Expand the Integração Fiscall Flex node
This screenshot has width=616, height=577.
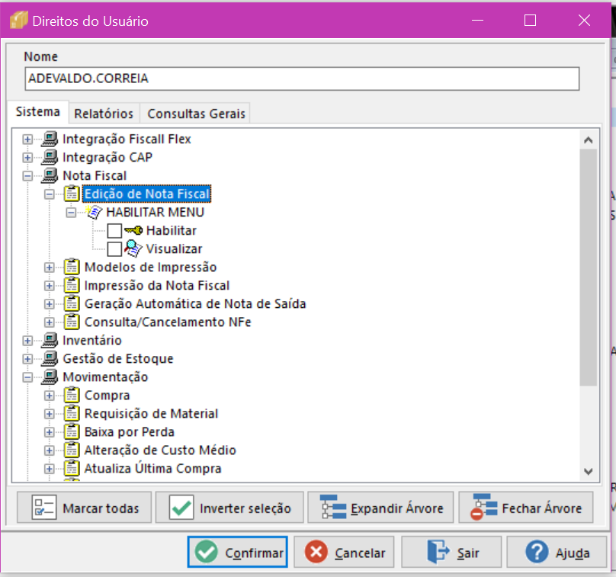click(x=27, y=139)
